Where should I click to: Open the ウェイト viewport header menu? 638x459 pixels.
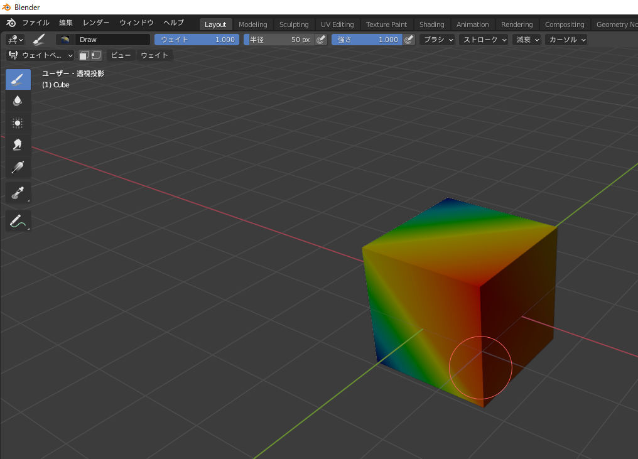pyautogui.click(x=154, y=55)
